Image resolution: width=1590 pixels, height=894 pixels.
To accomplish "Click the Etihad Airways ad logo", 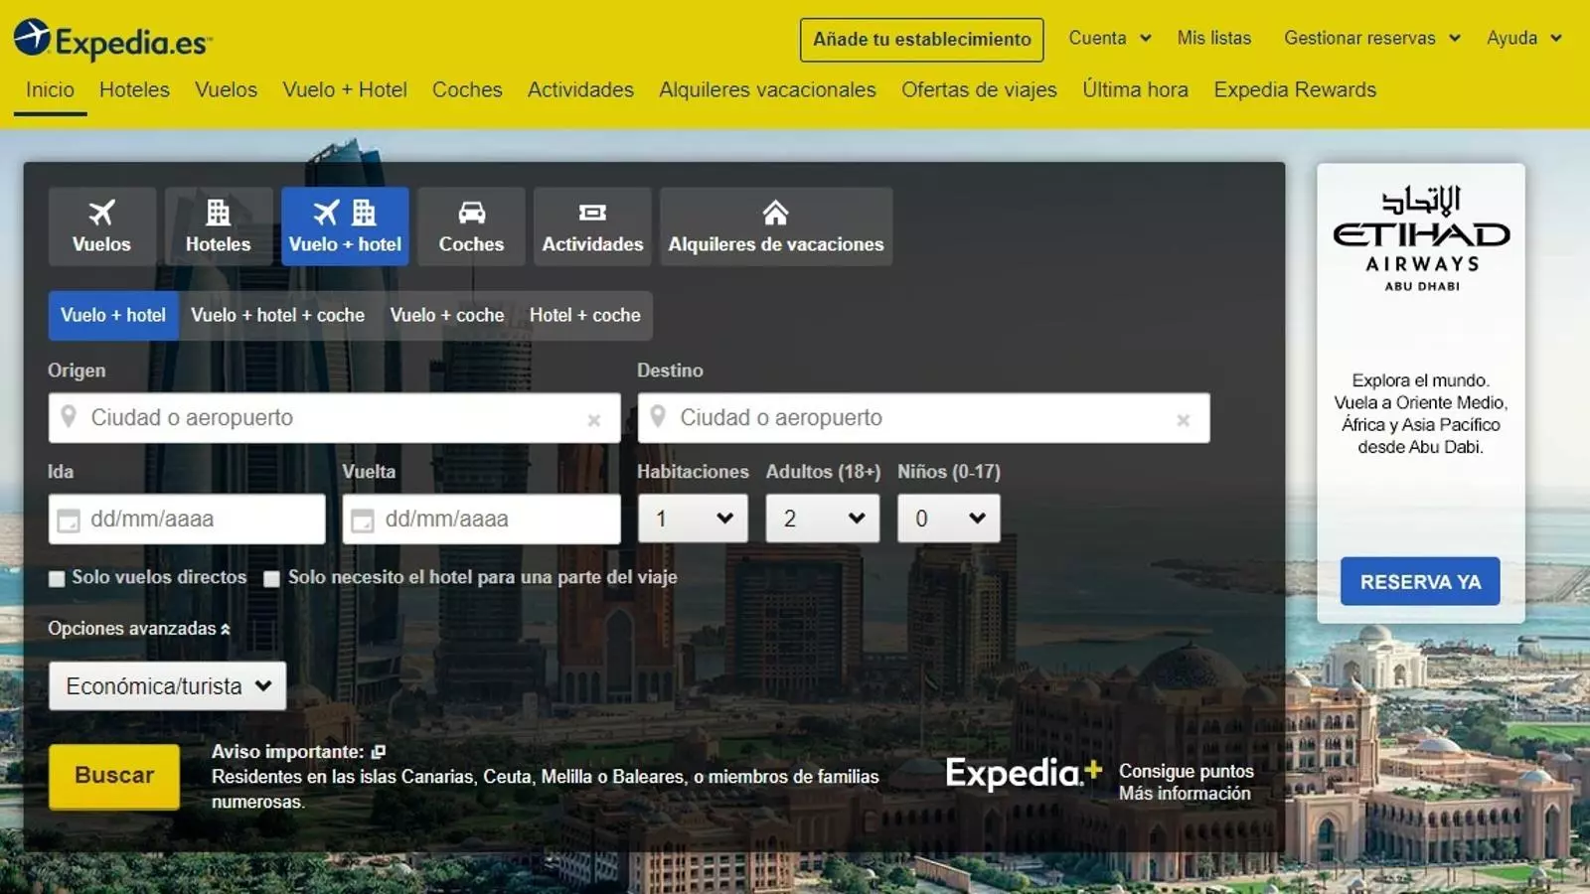I will coord(1421,236).
